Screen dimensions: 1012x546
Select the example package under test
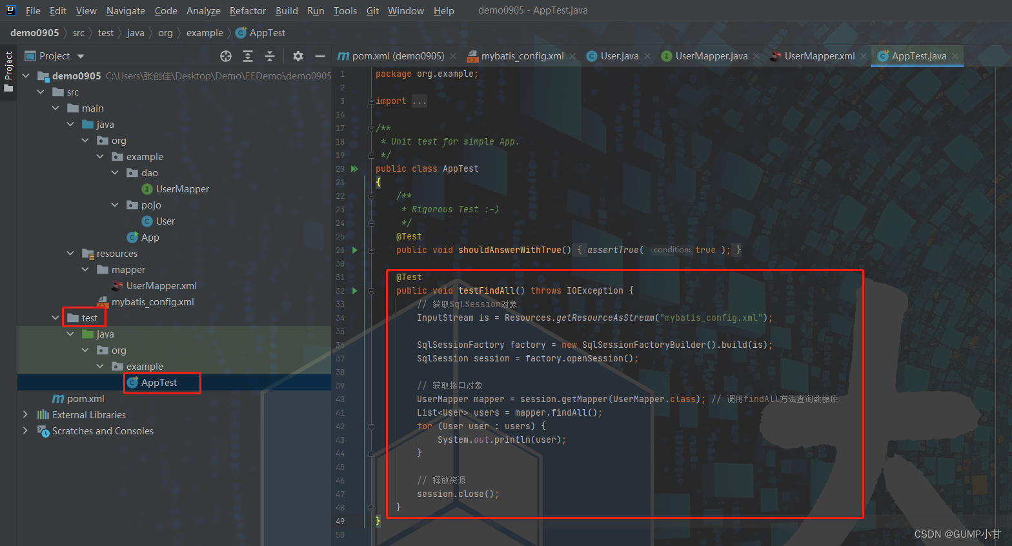click(137, 367)
